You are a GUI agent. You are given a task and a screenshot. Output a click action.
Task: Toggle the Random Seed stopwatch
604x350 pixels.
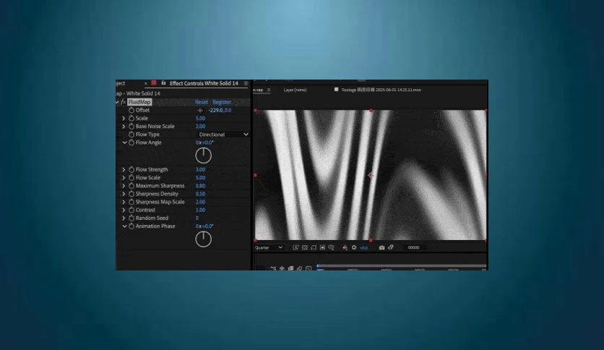tap(131, 218)
